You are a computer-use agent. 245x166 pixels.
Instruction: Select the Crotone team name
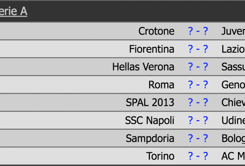click(156, 31)
